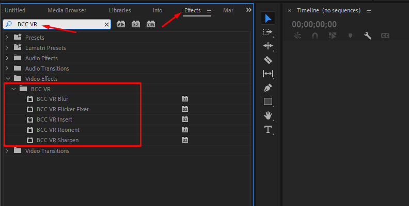Select the Selection arrow tool
The height and width of the screenshot is (206, 409).
tap(268, 19)
